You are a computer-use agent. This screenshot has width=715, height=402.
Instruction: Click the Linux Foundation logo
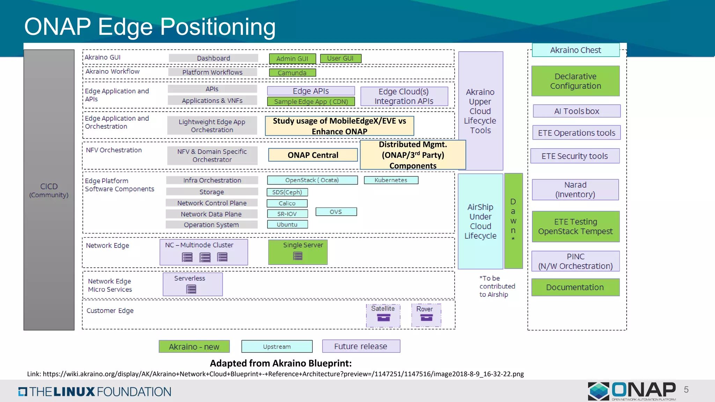click(x=95, y=392)
